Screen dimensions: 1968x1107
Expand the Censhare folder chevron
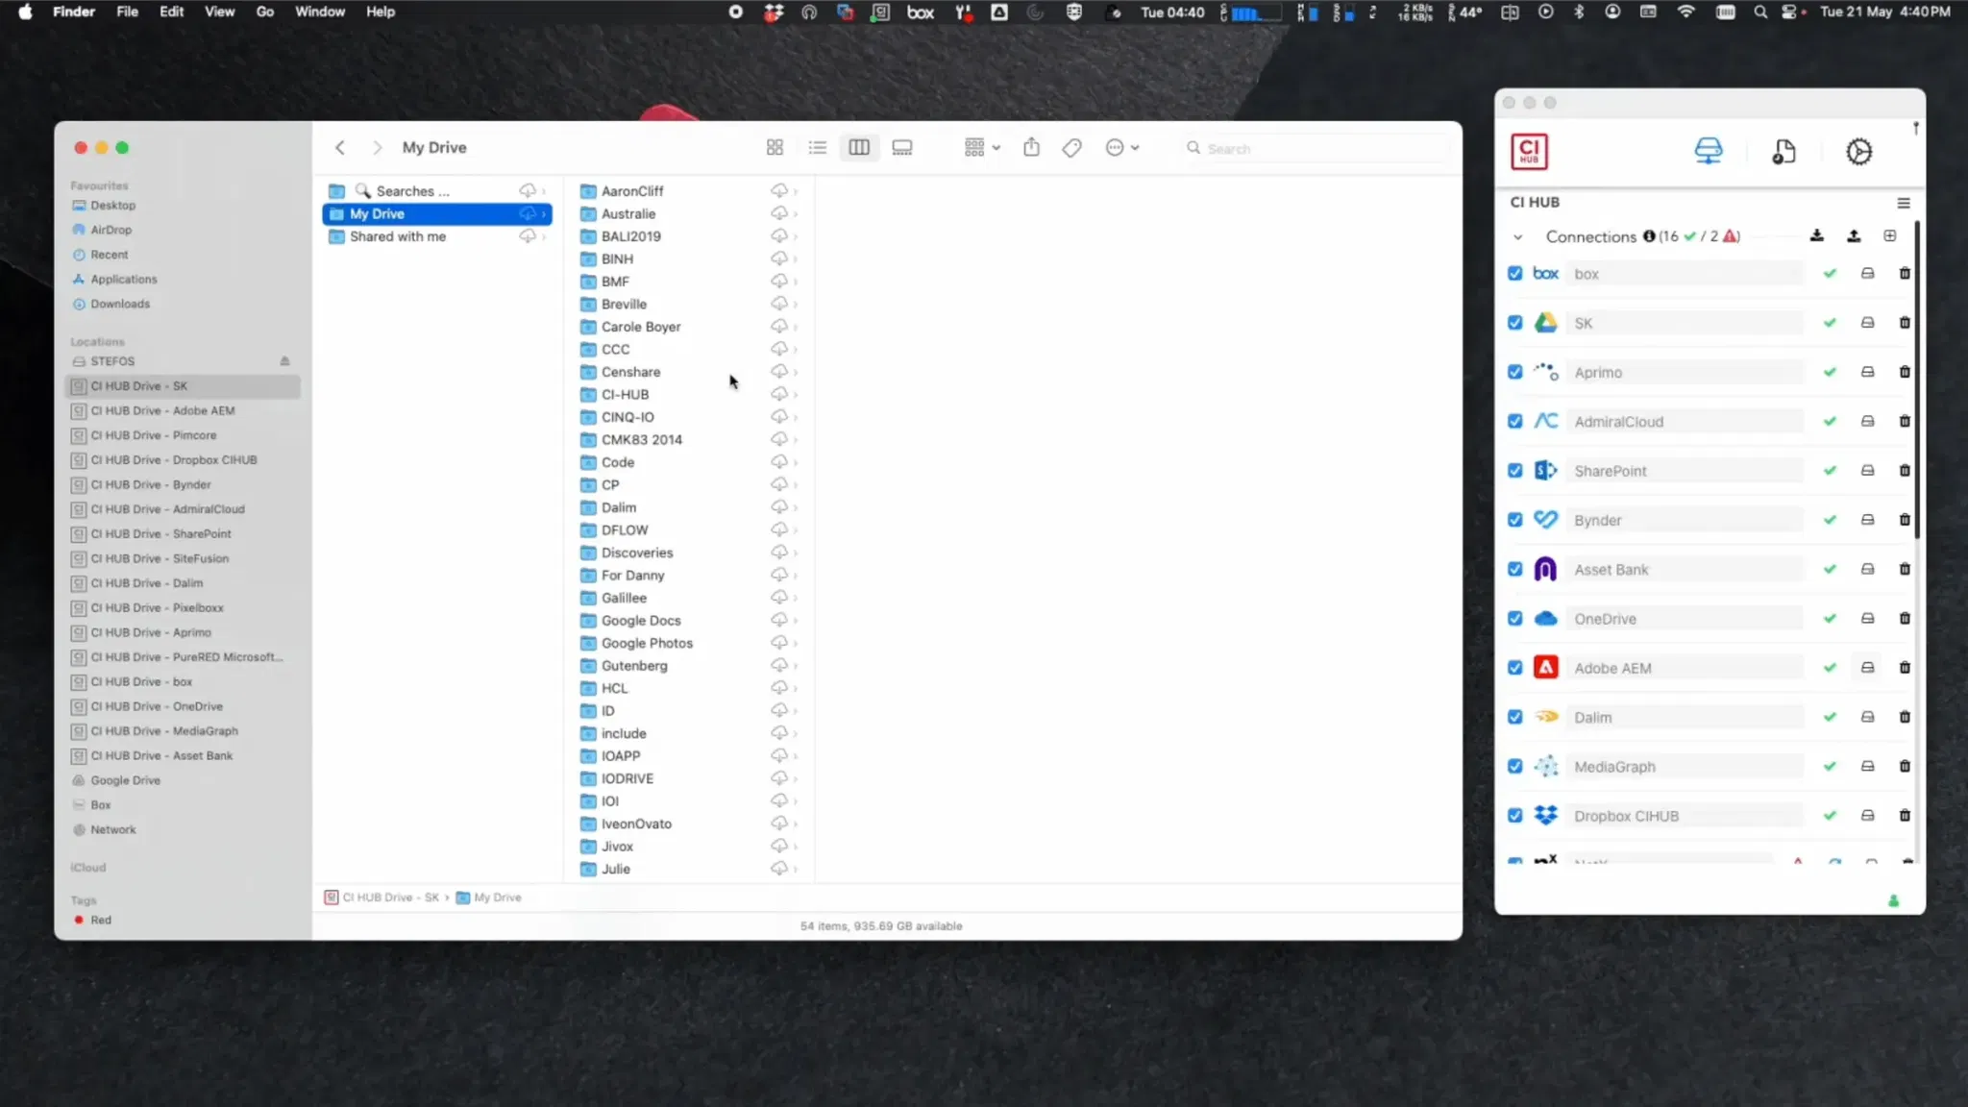coord(796,372)
